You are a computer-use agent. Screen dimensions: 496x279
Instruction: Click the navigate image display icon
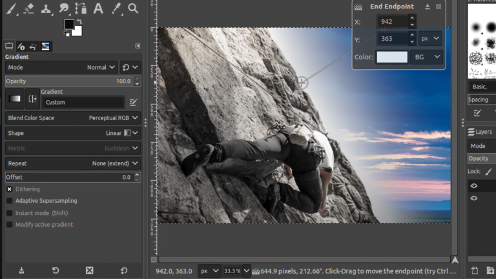[455, 260]
